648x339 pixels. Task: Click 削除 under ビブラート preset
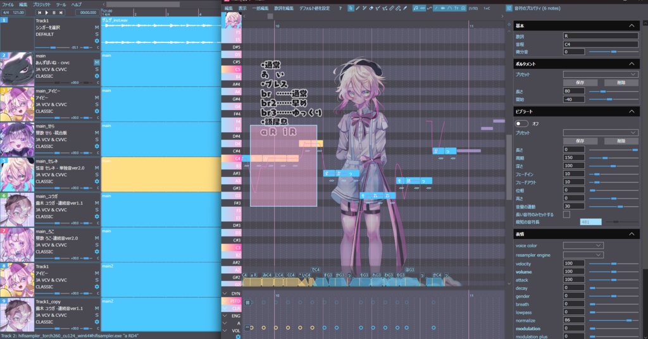(621, 141)
